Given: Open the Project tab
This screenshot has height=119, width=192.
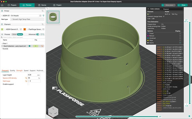Looking at the screenshot, I should pos(57,5).
